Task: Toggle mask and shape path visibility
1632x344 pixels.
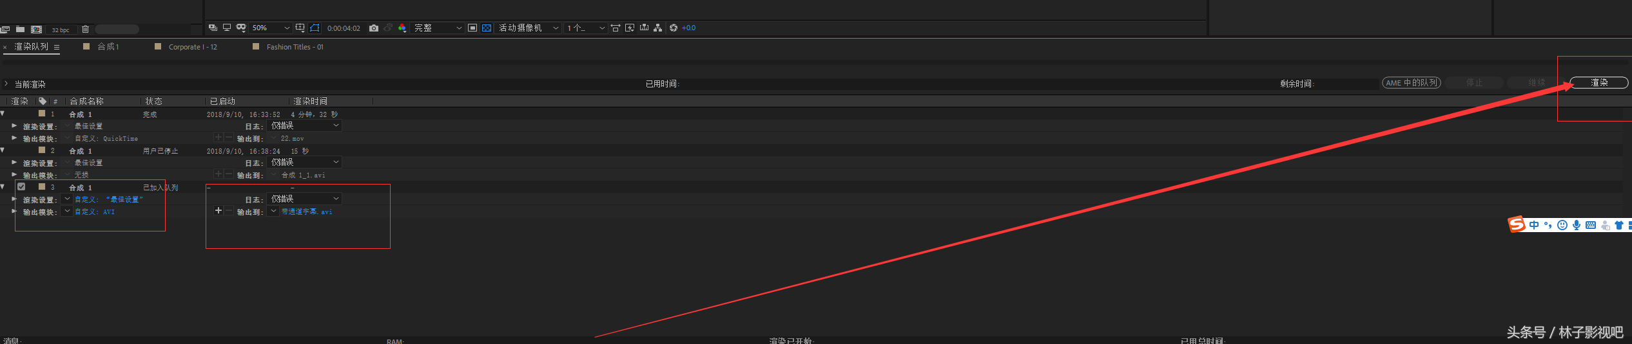Action: (315, 28)
